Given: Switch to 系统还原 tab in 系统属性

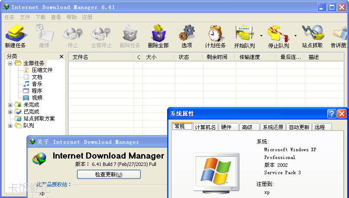Looking at the screenshot, I should 273,127.
